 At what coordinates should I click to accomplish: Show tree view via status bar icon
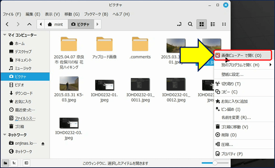coord(14,163)
